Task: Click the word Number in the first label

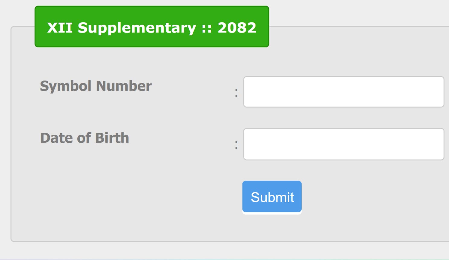Action: (124, 86)
